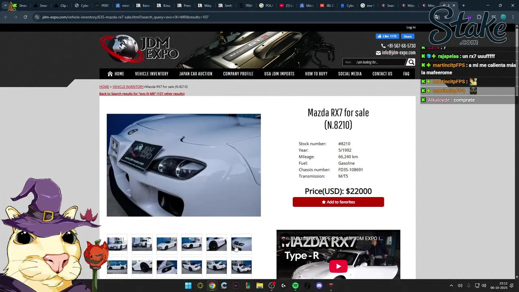Viewport: 519px width, 292px height.
Task: Show hidden tray icons chevron
Action: 451,286
